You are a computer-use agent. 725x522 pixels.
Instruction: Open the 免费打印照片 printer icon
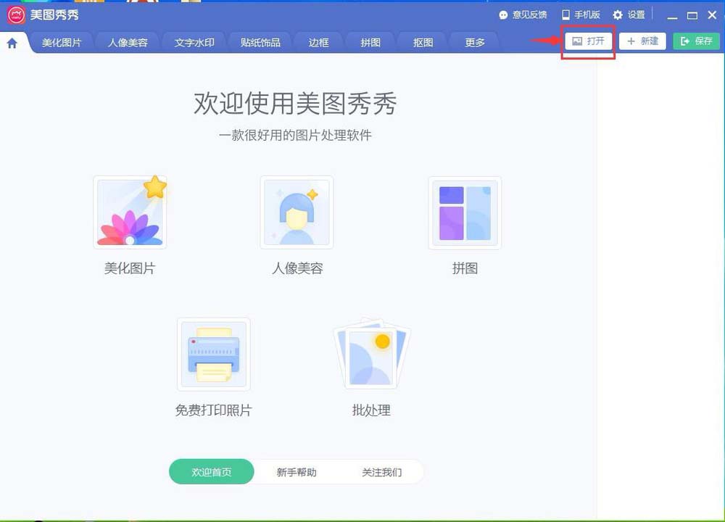[x=214, y=355]
